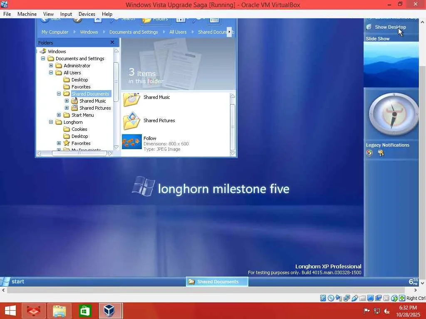Click VirtualBox mouse integration status icon
The width and height of the screenshot is (426, 319).
[394, 298]
